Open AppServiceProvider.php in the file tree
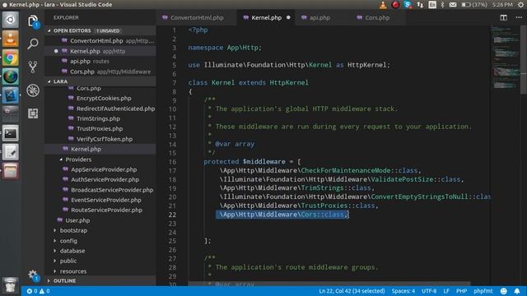The height and width of the screenshot is (296, 527). click(x=100, y=169)
